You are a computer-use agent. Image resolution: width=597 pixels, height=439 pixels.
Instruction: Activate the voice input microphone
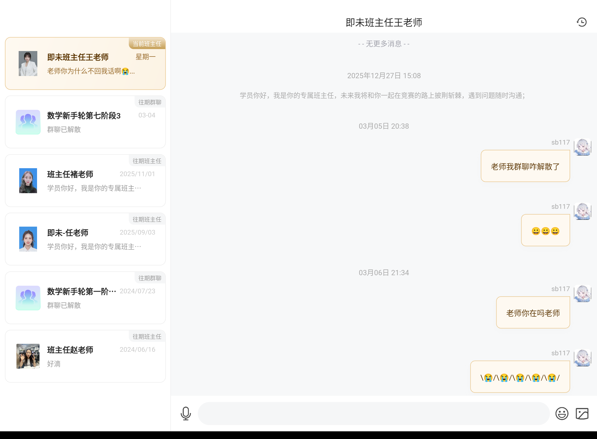point(186,413)
